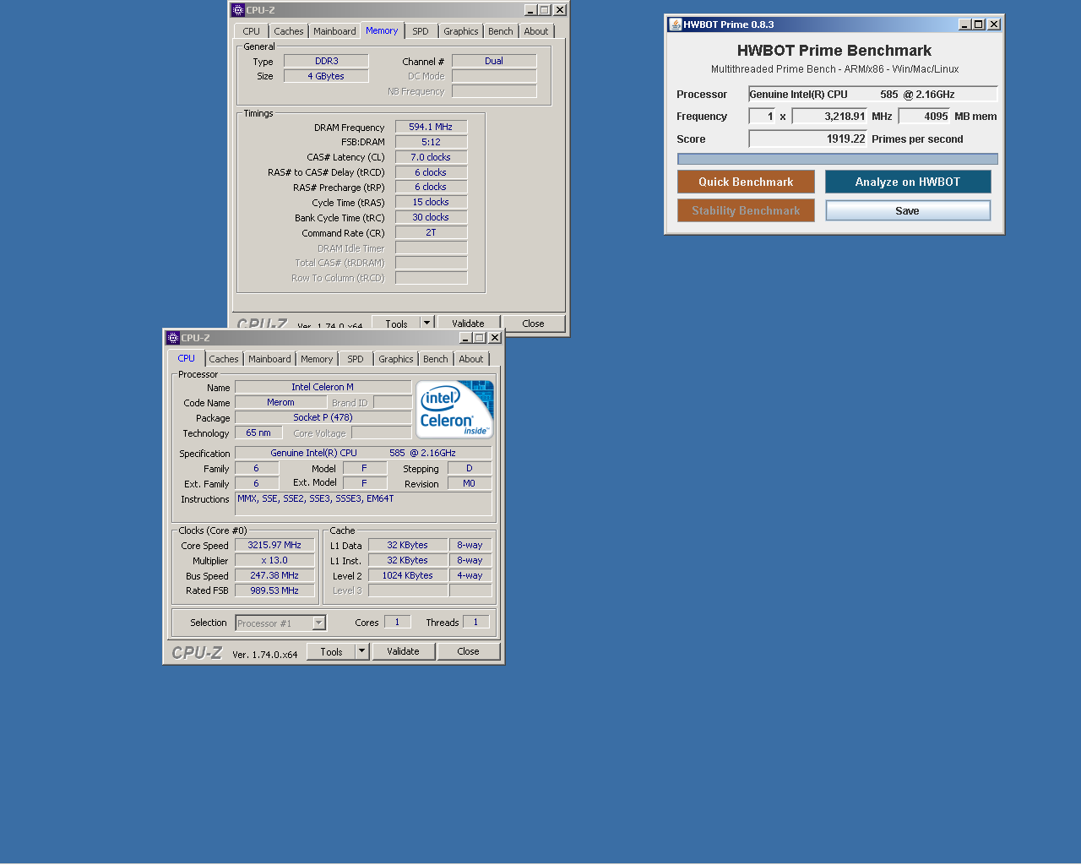Click Stability Benchmark button
1081x865 pixels.
point(746,210)
